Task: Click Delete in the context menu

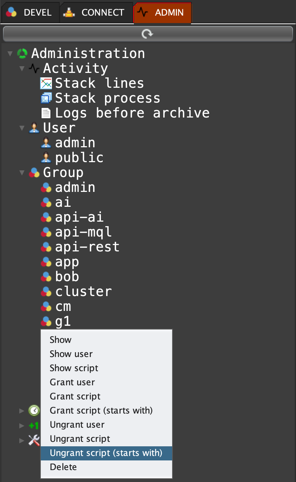Action: tap(63, 467)
